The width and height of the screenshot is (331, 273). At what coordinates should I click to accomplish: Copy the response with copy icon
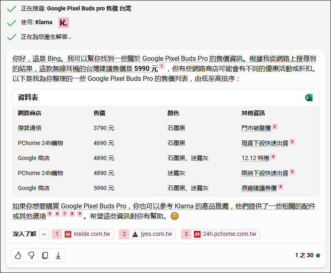tap(45, 255)
